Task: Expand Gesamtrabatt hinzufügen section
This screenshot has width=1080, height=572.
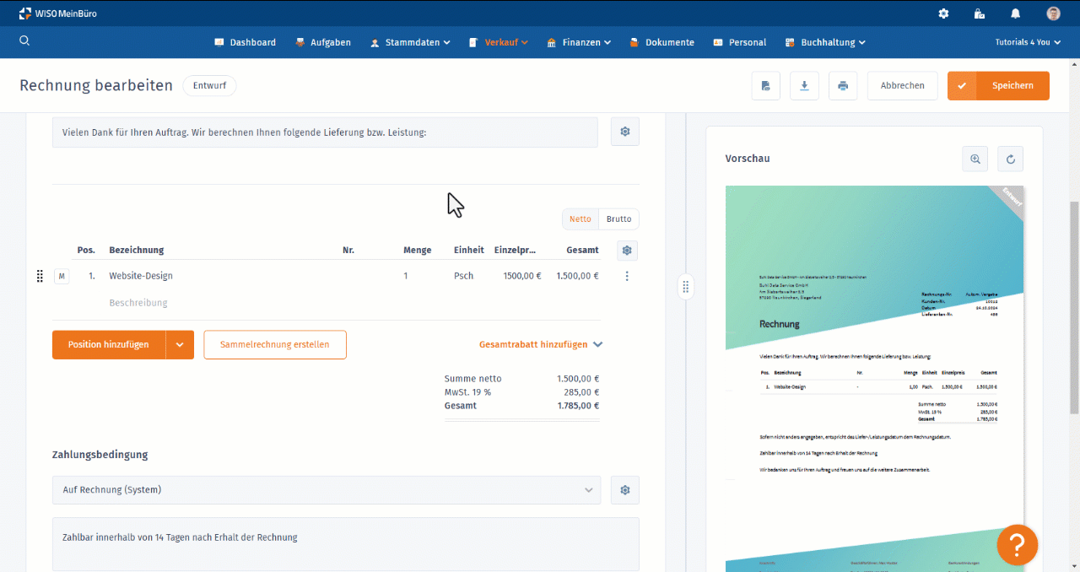Action: click(x=540, y=344)
